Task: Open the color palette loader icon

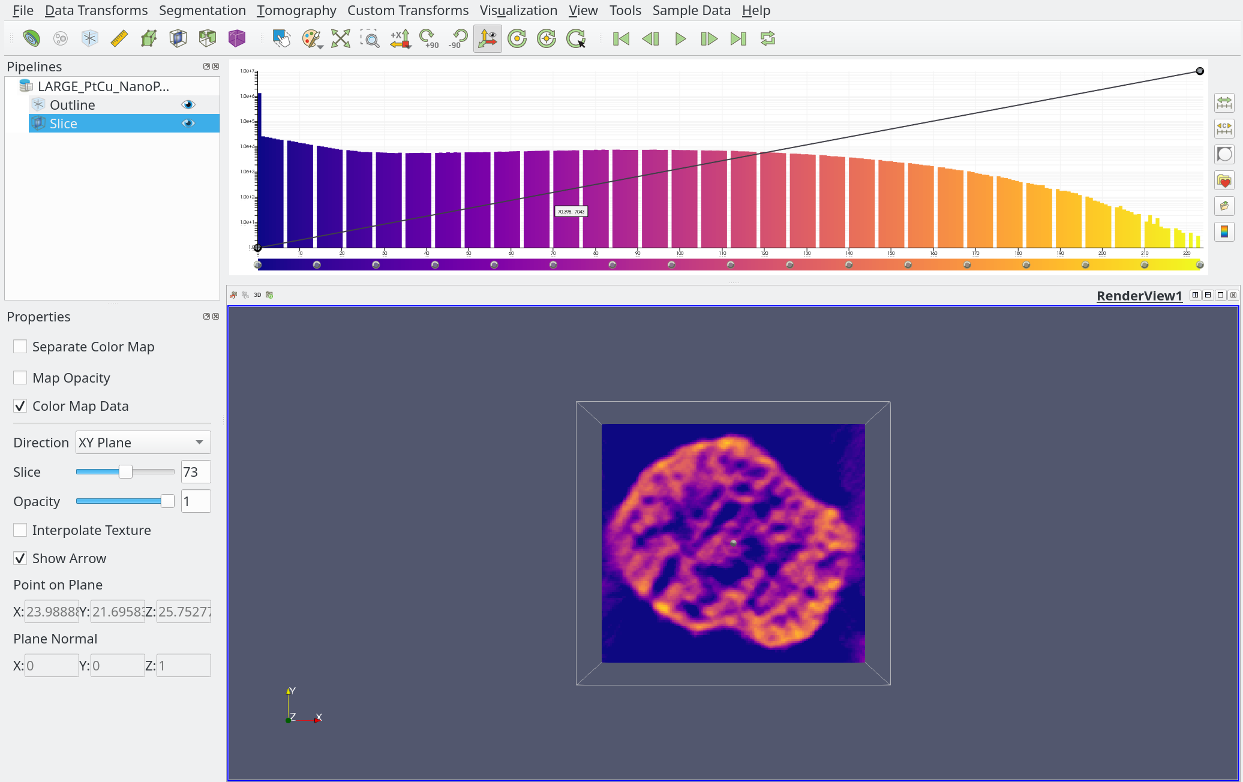Action: (x=311, y=38)
